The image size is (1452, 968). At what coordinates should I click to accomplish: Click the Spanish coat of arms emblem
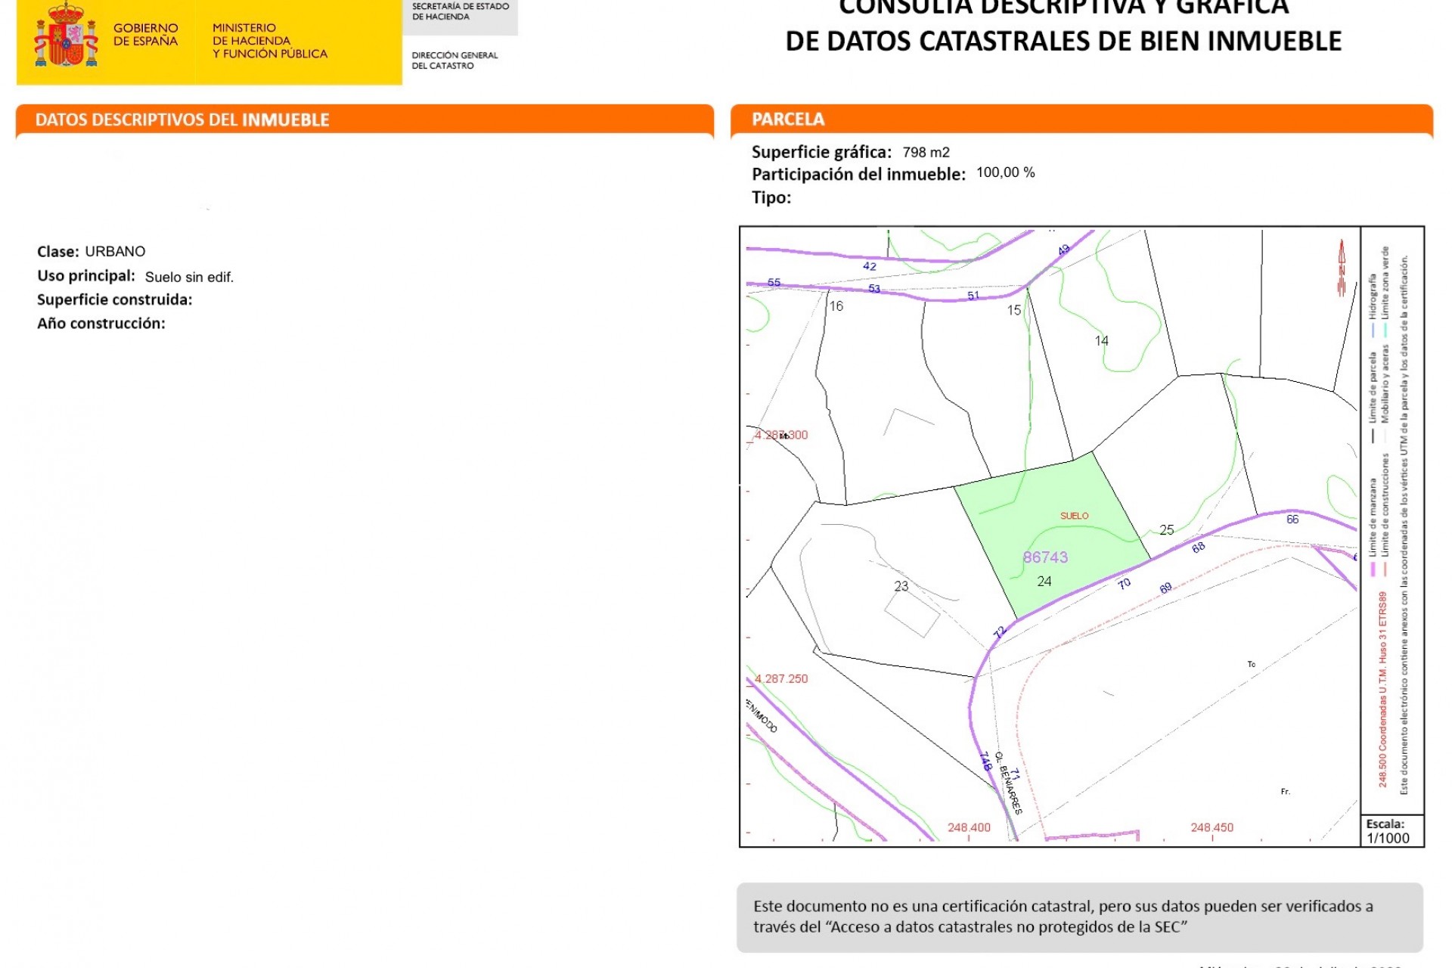click(67, 36)
